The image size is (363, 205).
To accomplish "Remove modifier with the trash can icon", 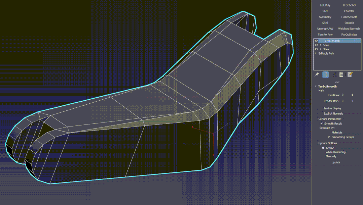I will point(341,74).
